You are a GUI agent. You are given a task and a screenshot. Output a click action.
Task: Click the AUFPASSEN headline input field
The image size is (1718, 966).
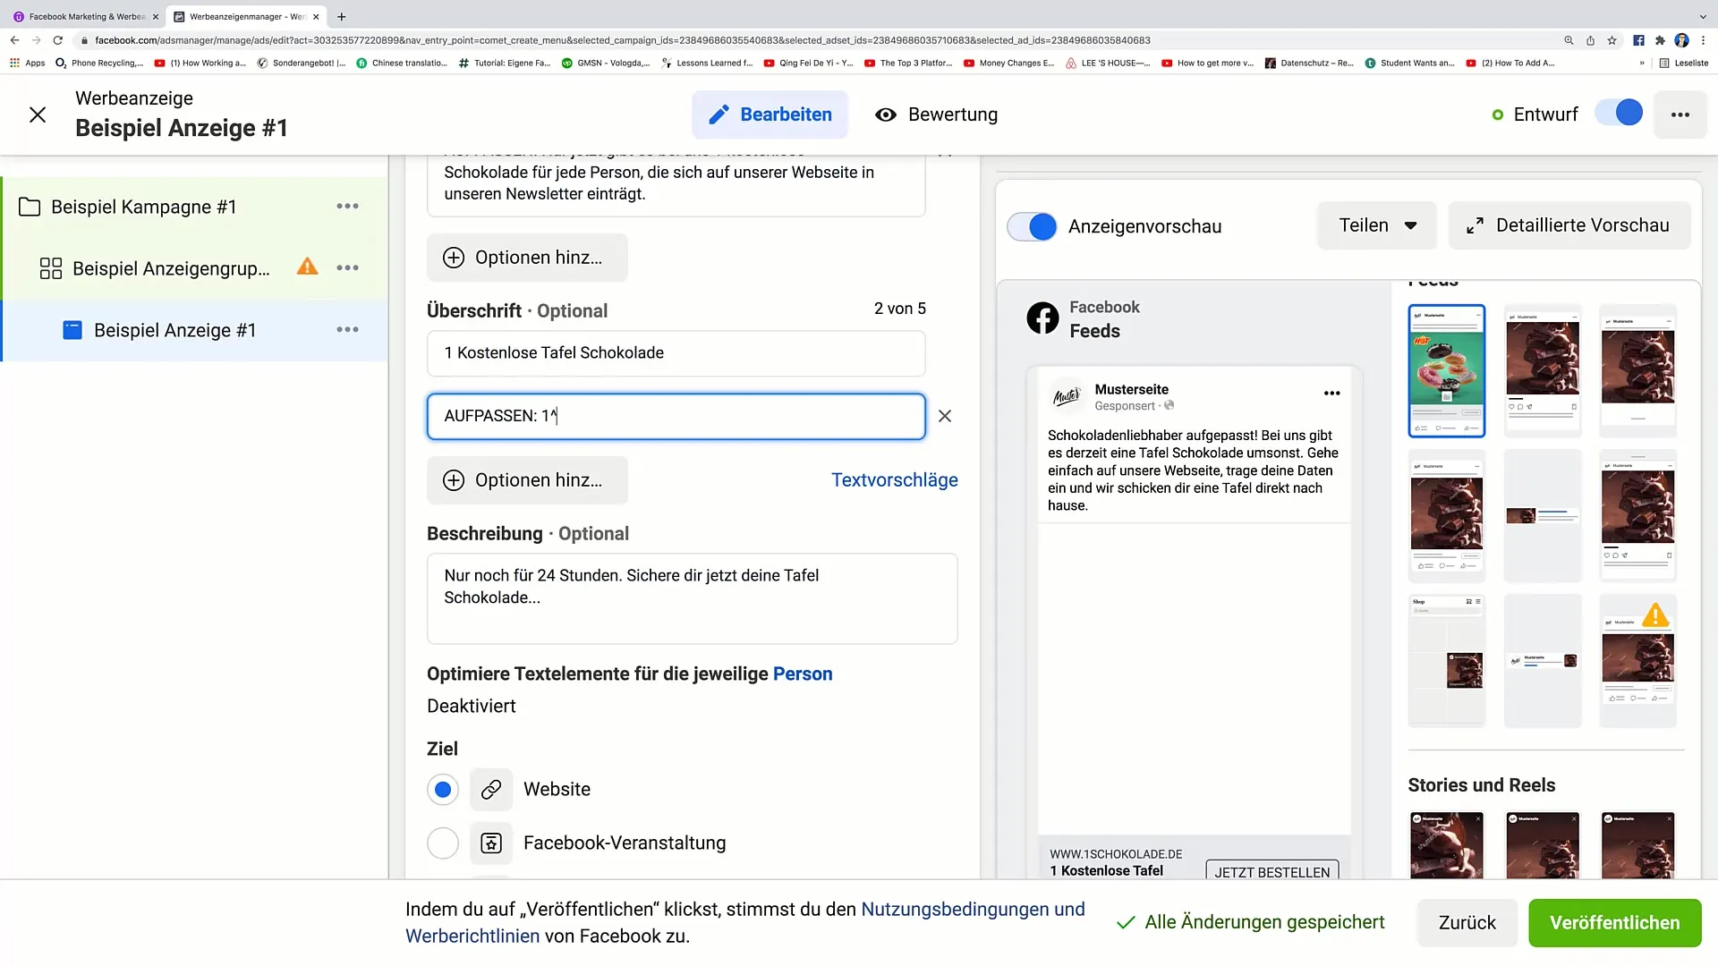point(677,415)
